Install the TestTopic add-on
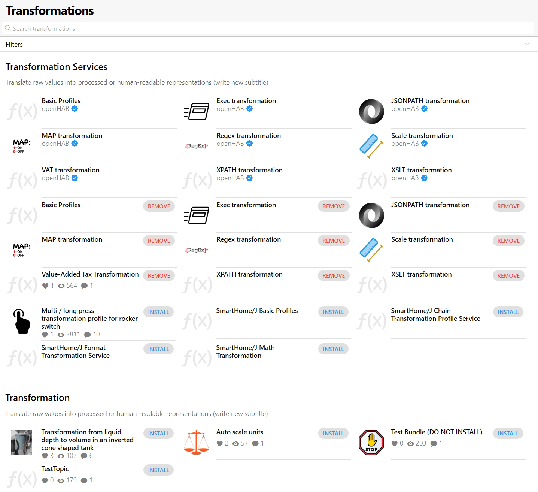This screenshot has height=492, width=538. click(158, 470)
